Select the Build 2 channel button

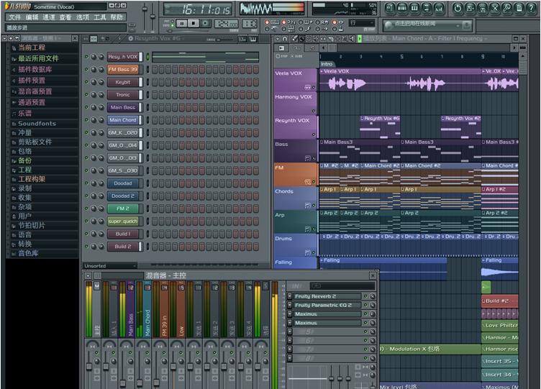(123, 247)
